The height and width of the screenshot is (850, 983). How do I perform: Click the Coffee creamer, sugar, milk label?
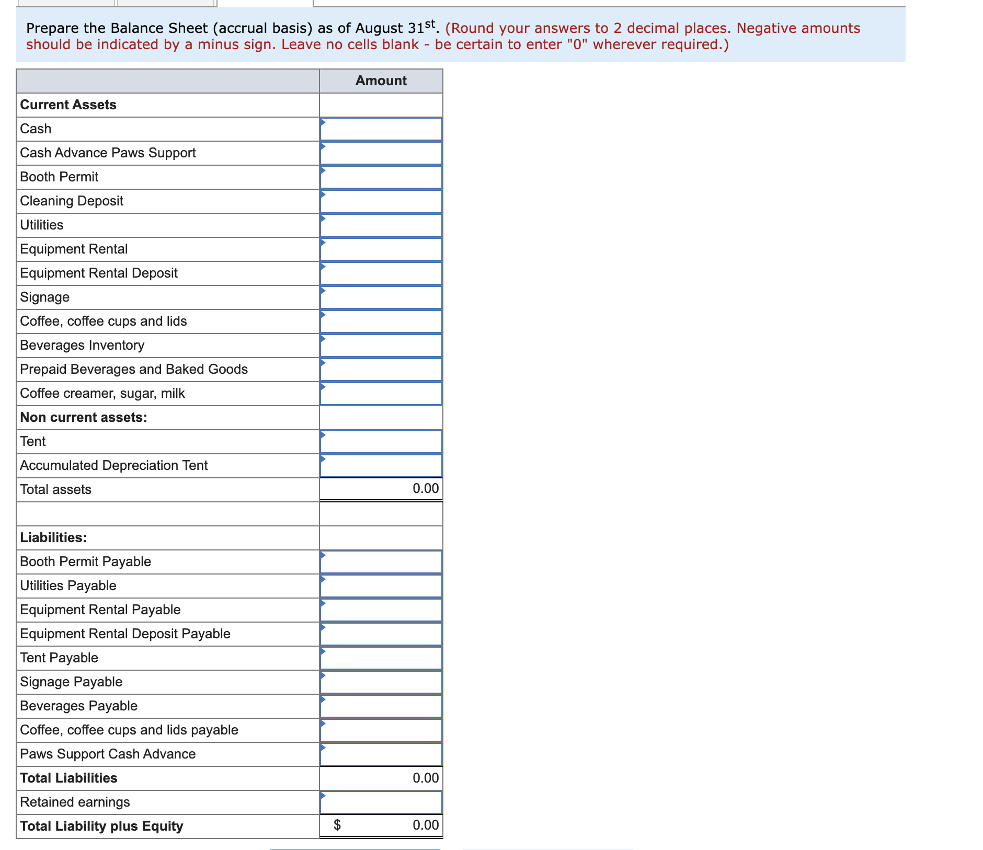pyautogui.click(x=102, y=393)
